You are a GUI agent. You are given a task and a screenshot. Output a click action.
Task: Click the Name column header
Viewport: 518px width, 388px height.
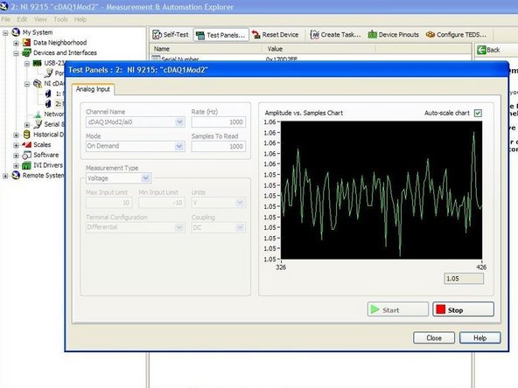[206, 49]
